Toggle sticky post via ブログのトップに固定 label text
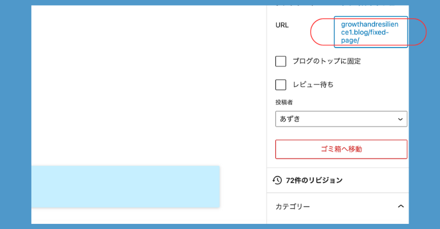Screen dimensions: 440x229 click(327, 61)
